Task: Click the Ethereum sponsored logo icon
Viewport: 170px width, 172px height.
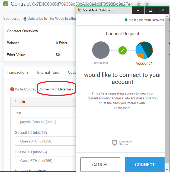Action: coord(25,19)
